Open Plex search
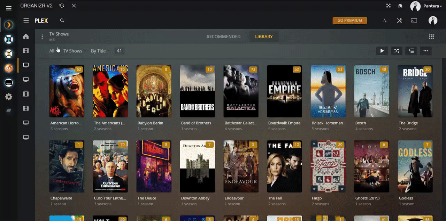Image resolution: width=446 pixels, height=221 pixels. 62,21
